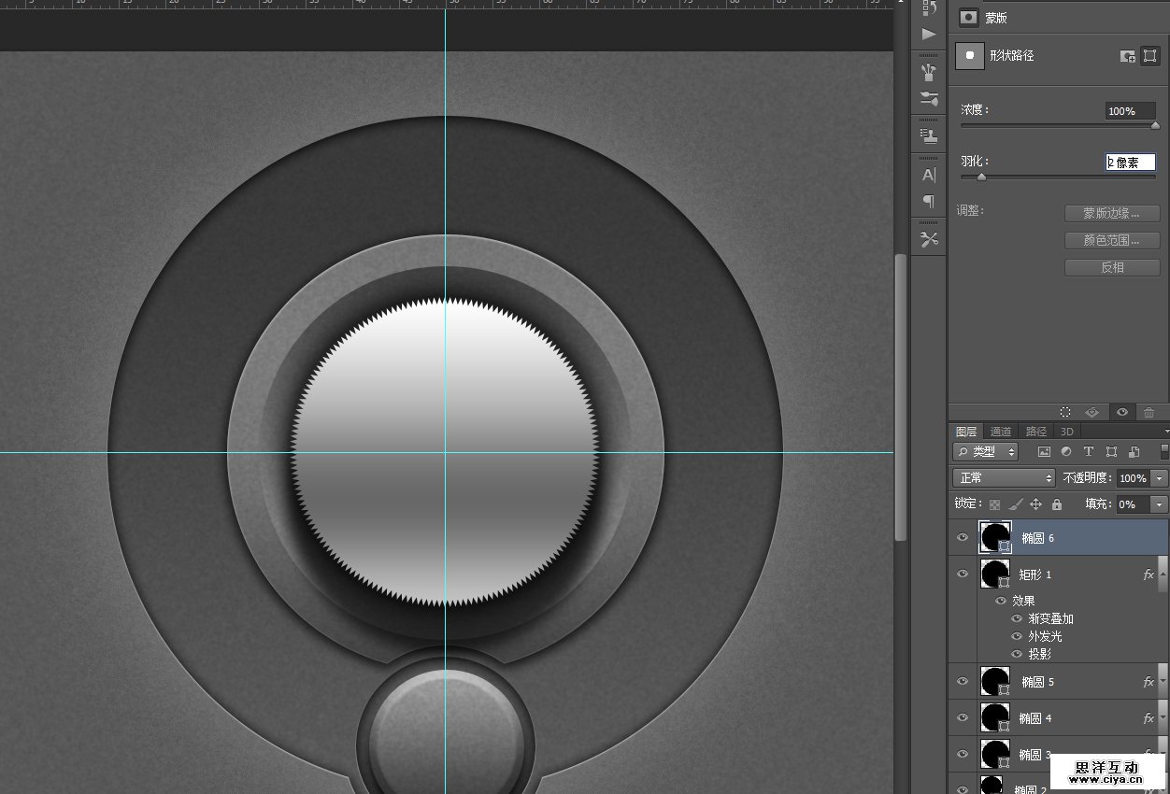Switch to the 通道 tab

coord(1001,432)
